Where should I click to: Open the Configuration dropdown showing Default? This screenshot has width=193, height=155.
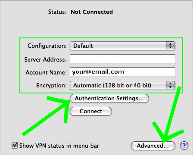[x=122, y=46]
